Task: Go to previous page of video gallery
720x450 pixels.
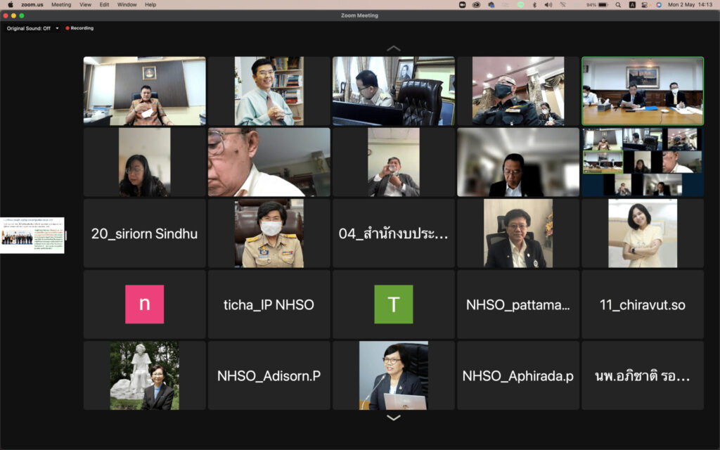Action: [393, 49]
